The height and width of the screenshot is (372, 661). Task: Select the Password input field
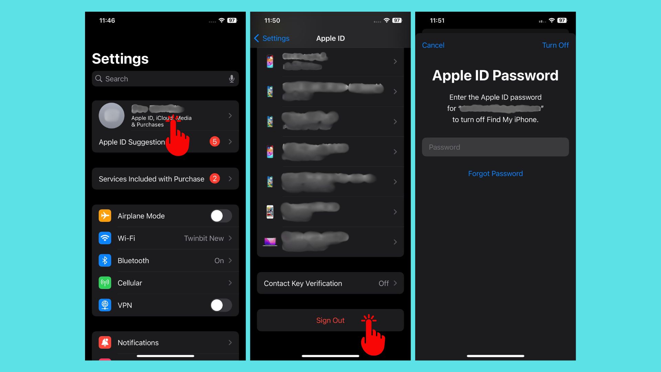point(495,147)
